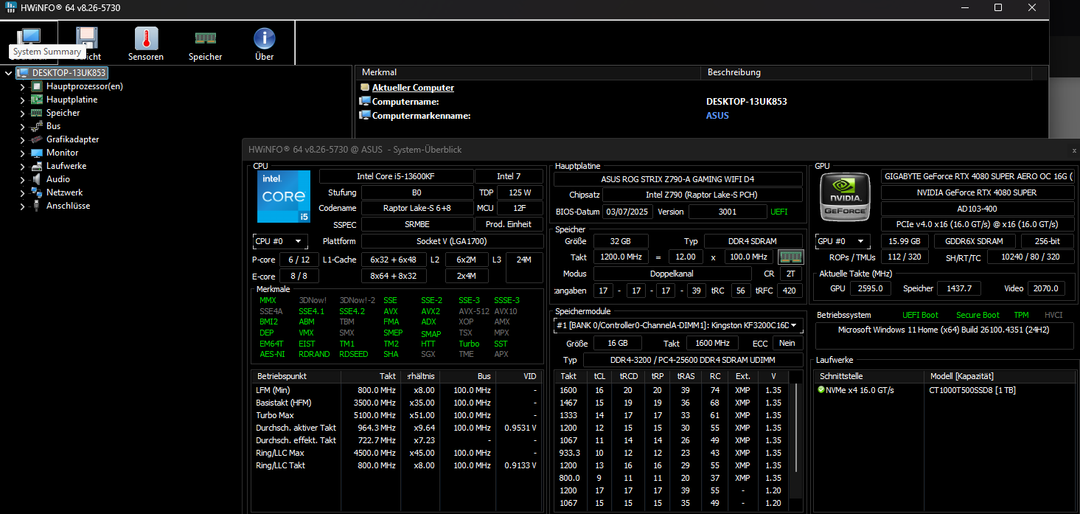Screen dimensions: 1080x514
Task: Expand the Bus tree node
Action: tap(22, 126)
